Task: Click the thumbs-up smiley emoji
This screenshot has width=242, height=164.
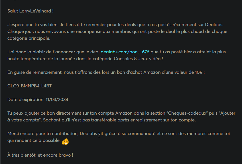Action: pyautogui.click(x=65, y=141)
